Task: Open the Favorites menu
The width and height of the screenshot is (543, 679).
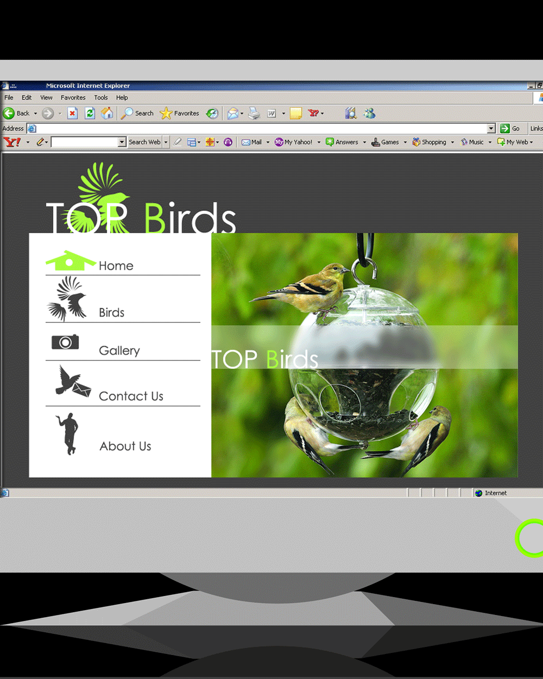Action: pyautogui.click(x=73, y=98)
